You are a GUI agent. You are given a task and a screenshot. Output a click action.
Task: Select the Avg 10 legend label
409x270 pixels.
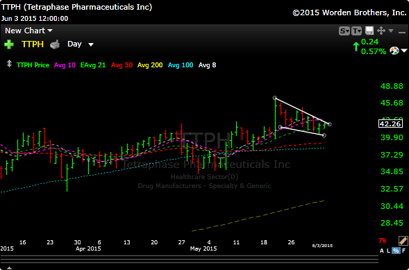65,65
